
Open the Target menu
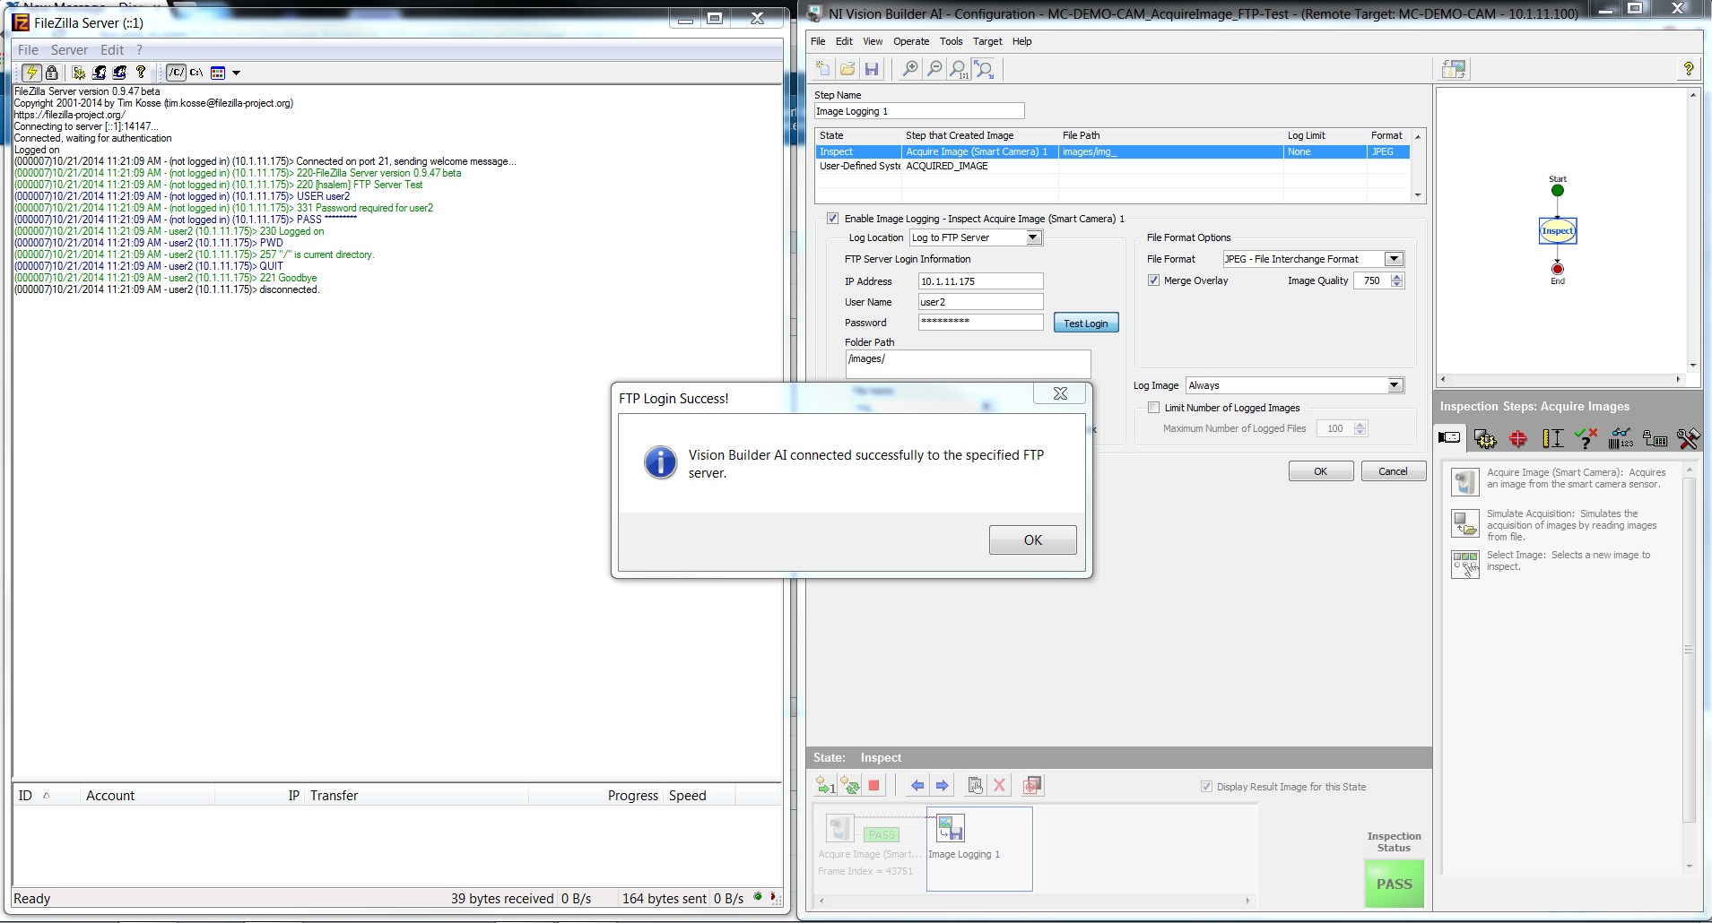click(987, 41)
